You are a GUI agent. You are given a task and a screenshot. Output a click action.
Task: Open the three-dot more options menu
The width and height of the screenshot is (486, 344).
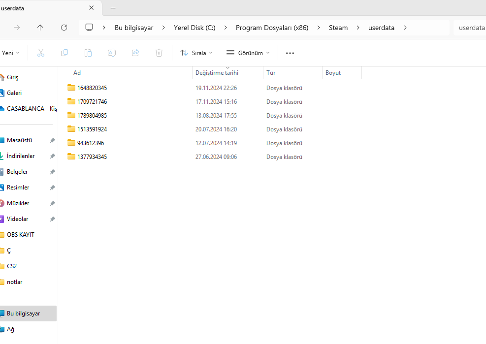tap(290, 53)
